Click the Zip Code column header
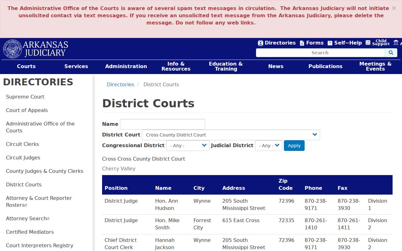Image resolution: width=402 pixels, height=251 pixels. pyautogui.click(x=285, y=184)
